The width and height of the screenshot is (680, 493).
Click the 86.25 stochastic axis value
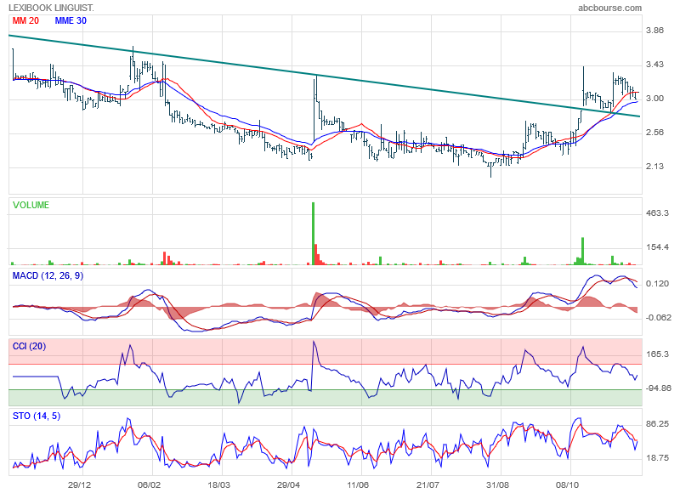point(657,424)
